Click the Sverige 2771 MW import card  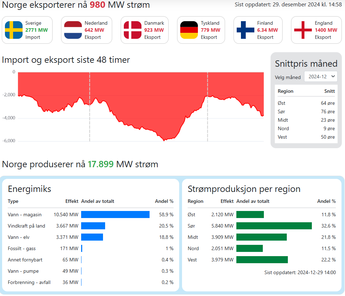(x=27, y=30)
